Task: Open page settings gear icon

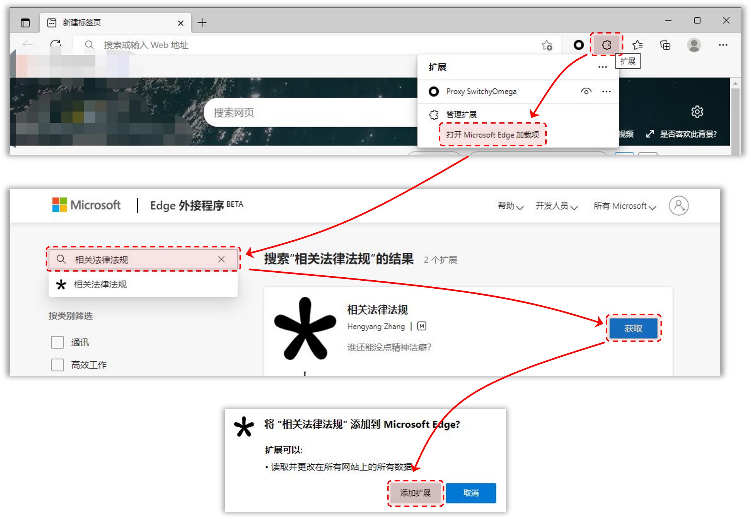Action: point(697,111)
